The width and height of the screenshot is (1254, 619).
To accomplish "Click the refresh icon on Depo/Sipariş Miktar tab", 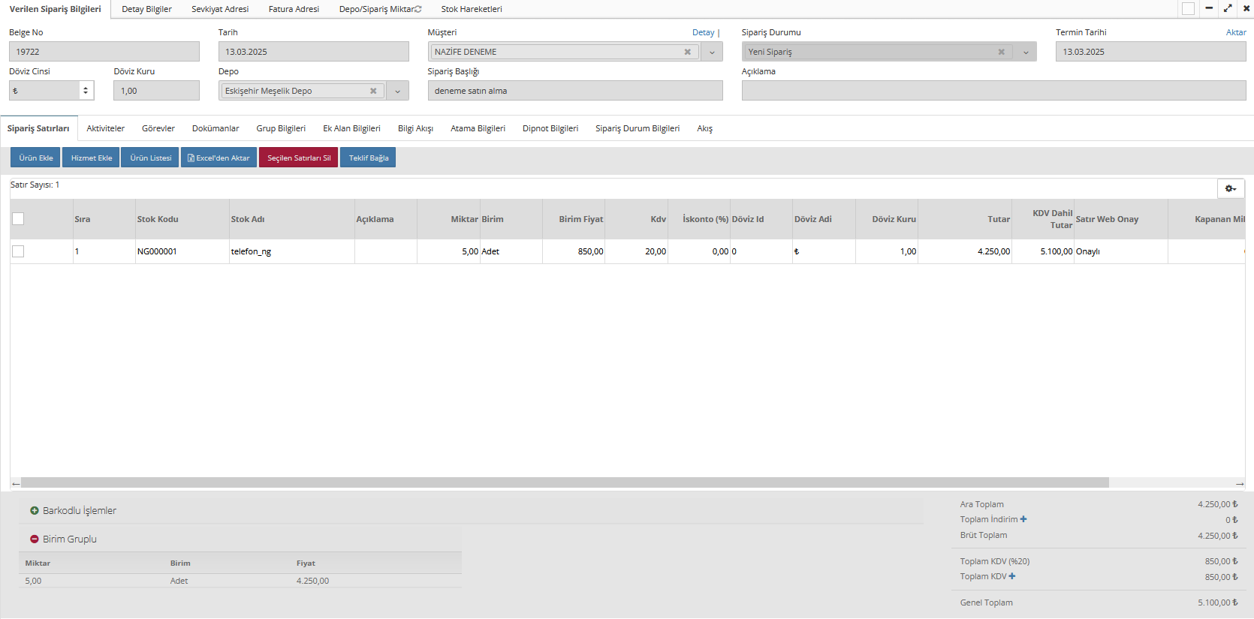I will pyautogui.click(x=418, y=9).
